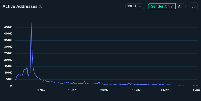The width and height of the screenshot is (201, 101).
Task: Click the 450K y-axis label
Action: tap(7, 27)
